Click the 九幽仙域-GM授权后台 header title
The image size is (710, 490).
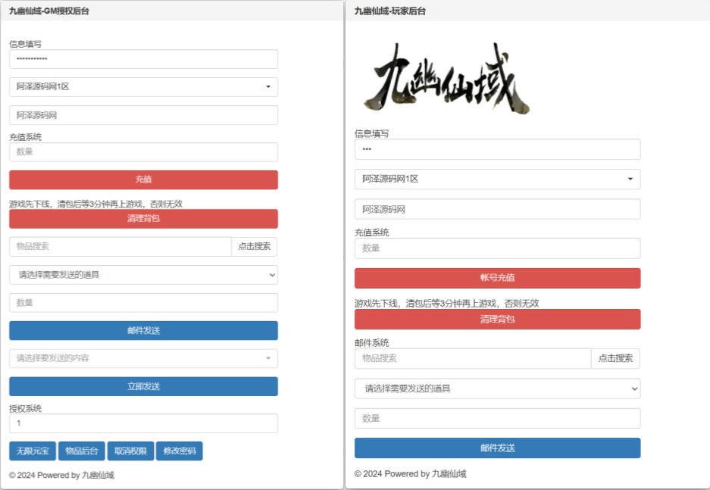click(x=49, y=11)
